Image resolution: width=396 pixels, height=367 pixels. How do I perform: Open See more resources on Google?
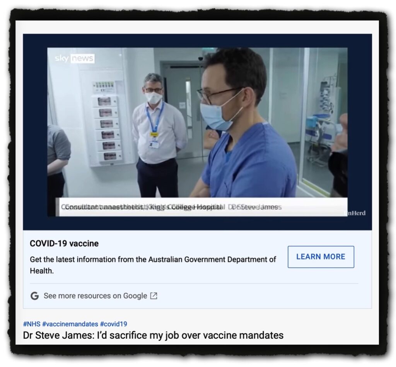click(x=95, y=296)
